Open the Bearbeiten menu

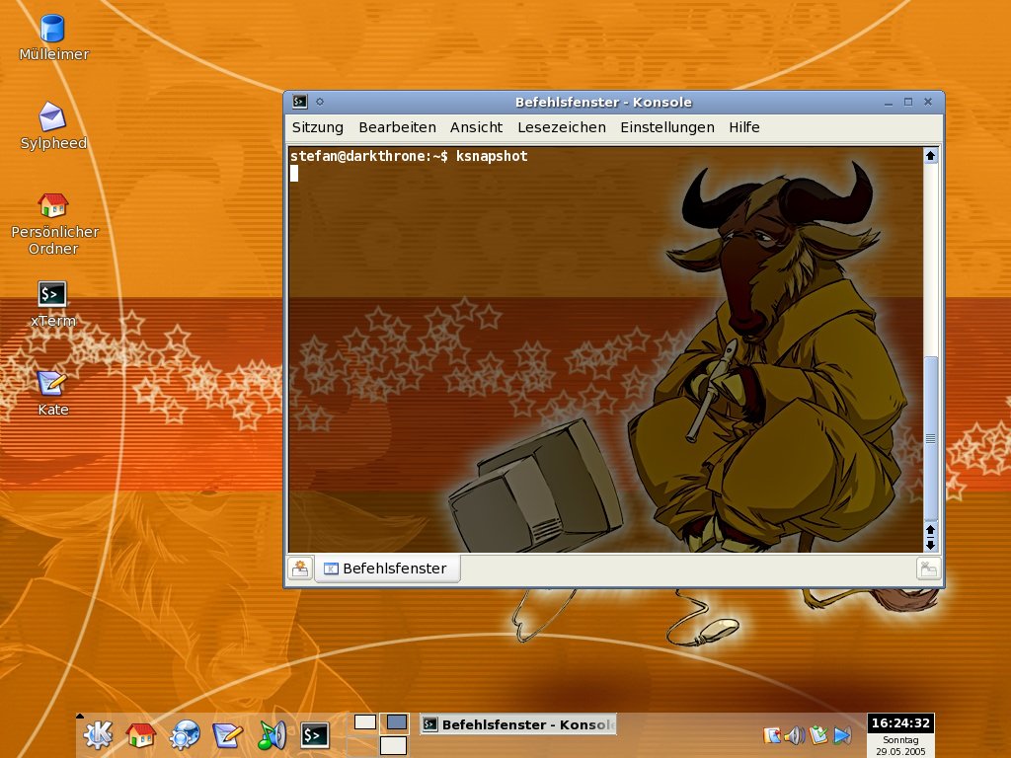point(397,127)
